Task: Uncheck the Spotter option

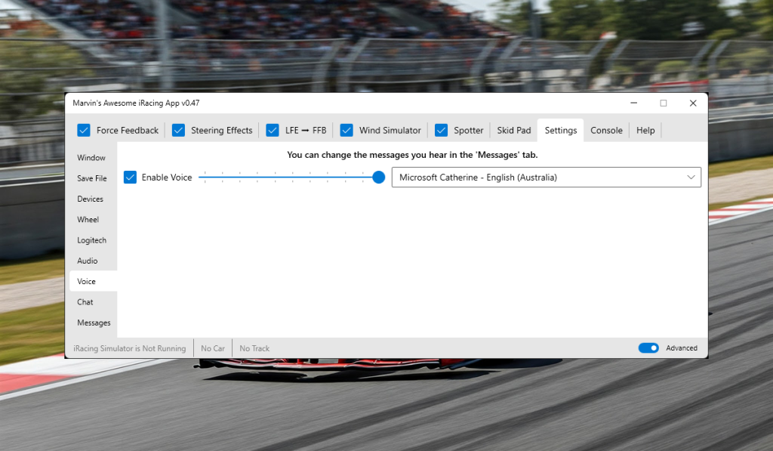Action: pos(440,130)
